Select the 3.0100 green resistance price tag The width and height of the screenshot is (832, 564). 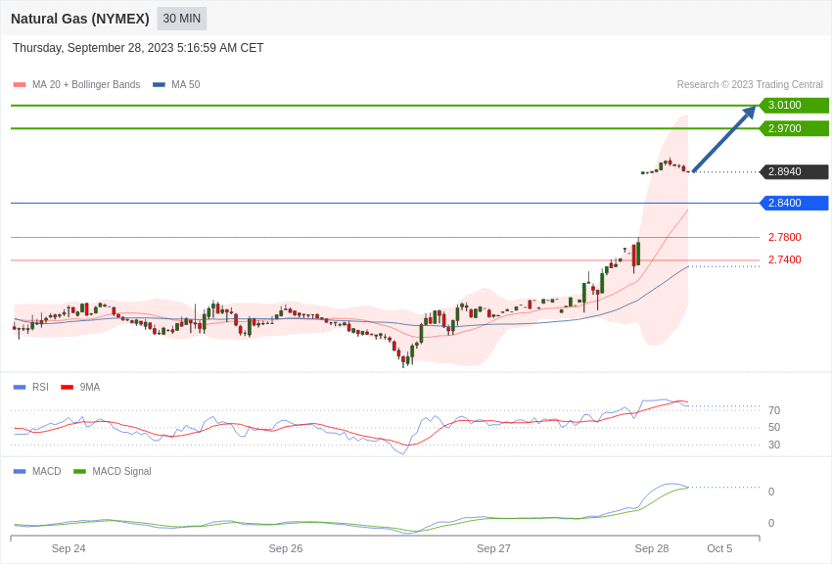(x=794, y=106)
